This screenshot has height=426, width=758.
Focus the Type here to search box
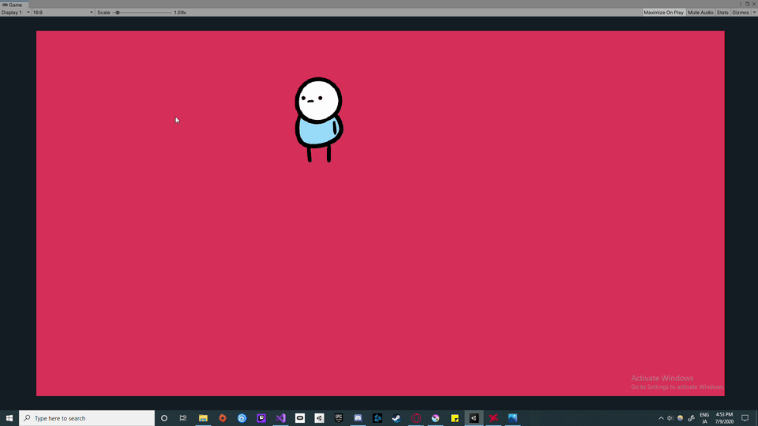87,418
